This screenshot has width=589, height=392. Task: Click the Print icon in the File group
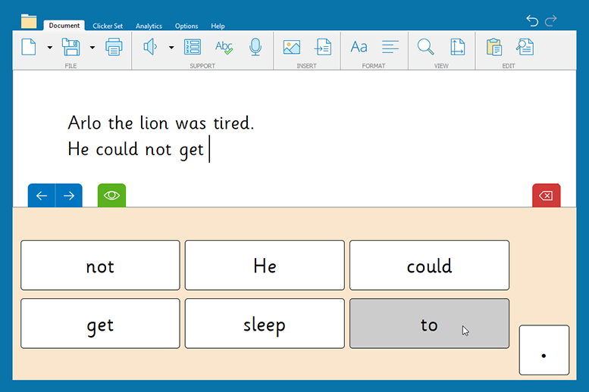point(114,48)
